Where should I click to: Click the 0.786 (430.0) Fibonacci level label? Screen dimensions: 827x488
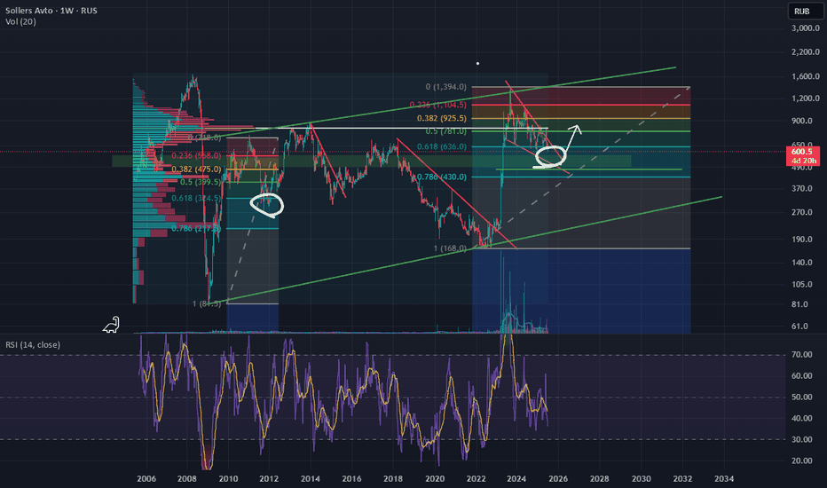tap(442, 177)
